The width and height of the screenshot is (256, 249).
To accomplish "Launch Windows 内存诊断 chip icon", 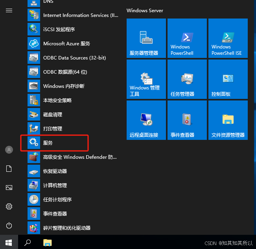I will coord(34,86).
